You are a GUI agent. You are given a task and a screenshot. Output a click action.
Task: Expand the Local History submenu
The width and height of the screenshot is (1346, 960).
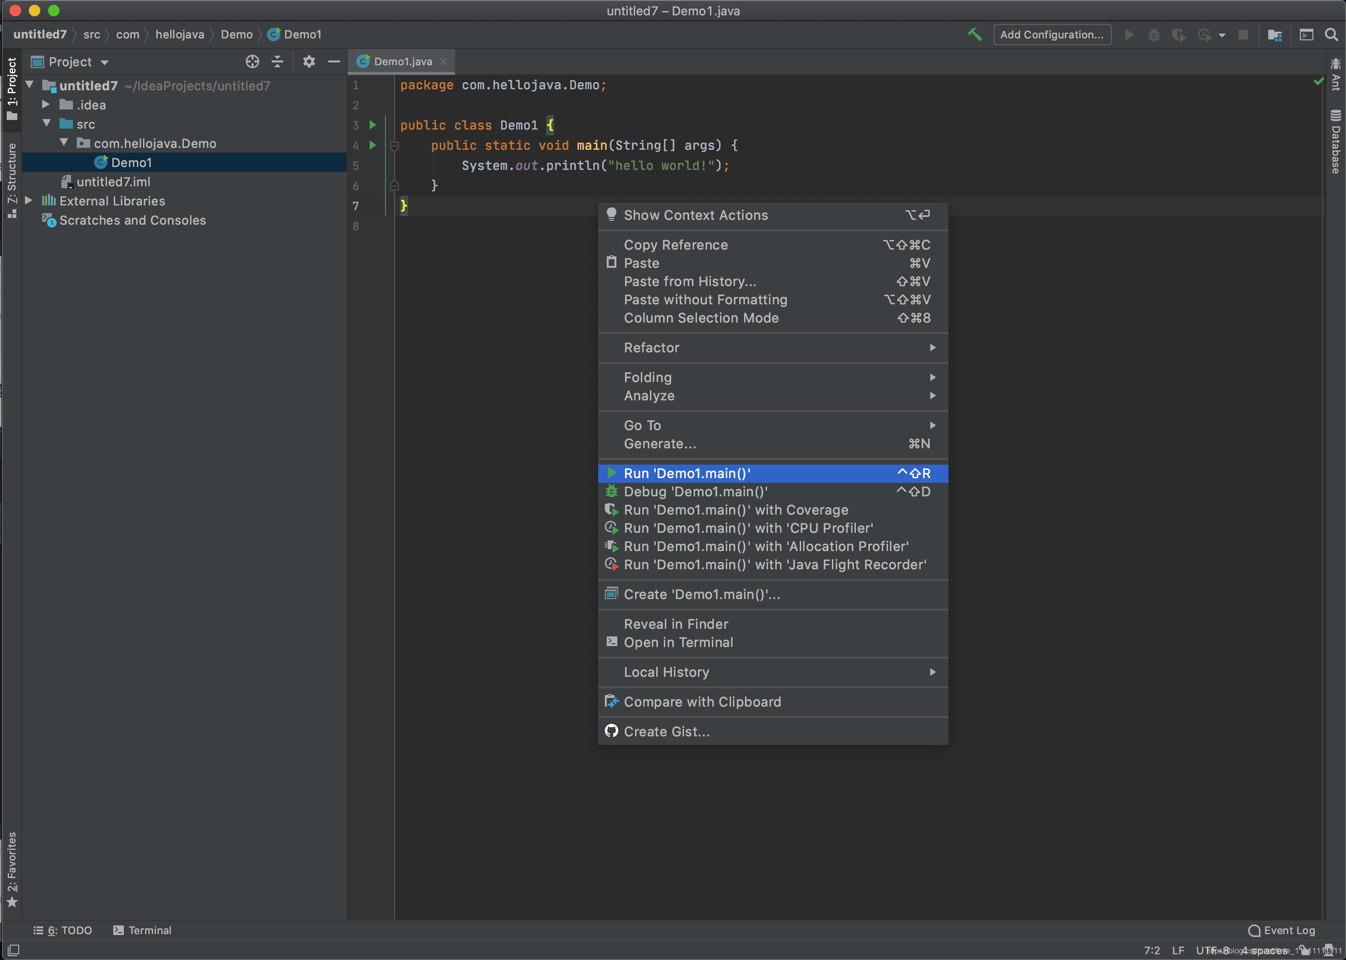773,672
